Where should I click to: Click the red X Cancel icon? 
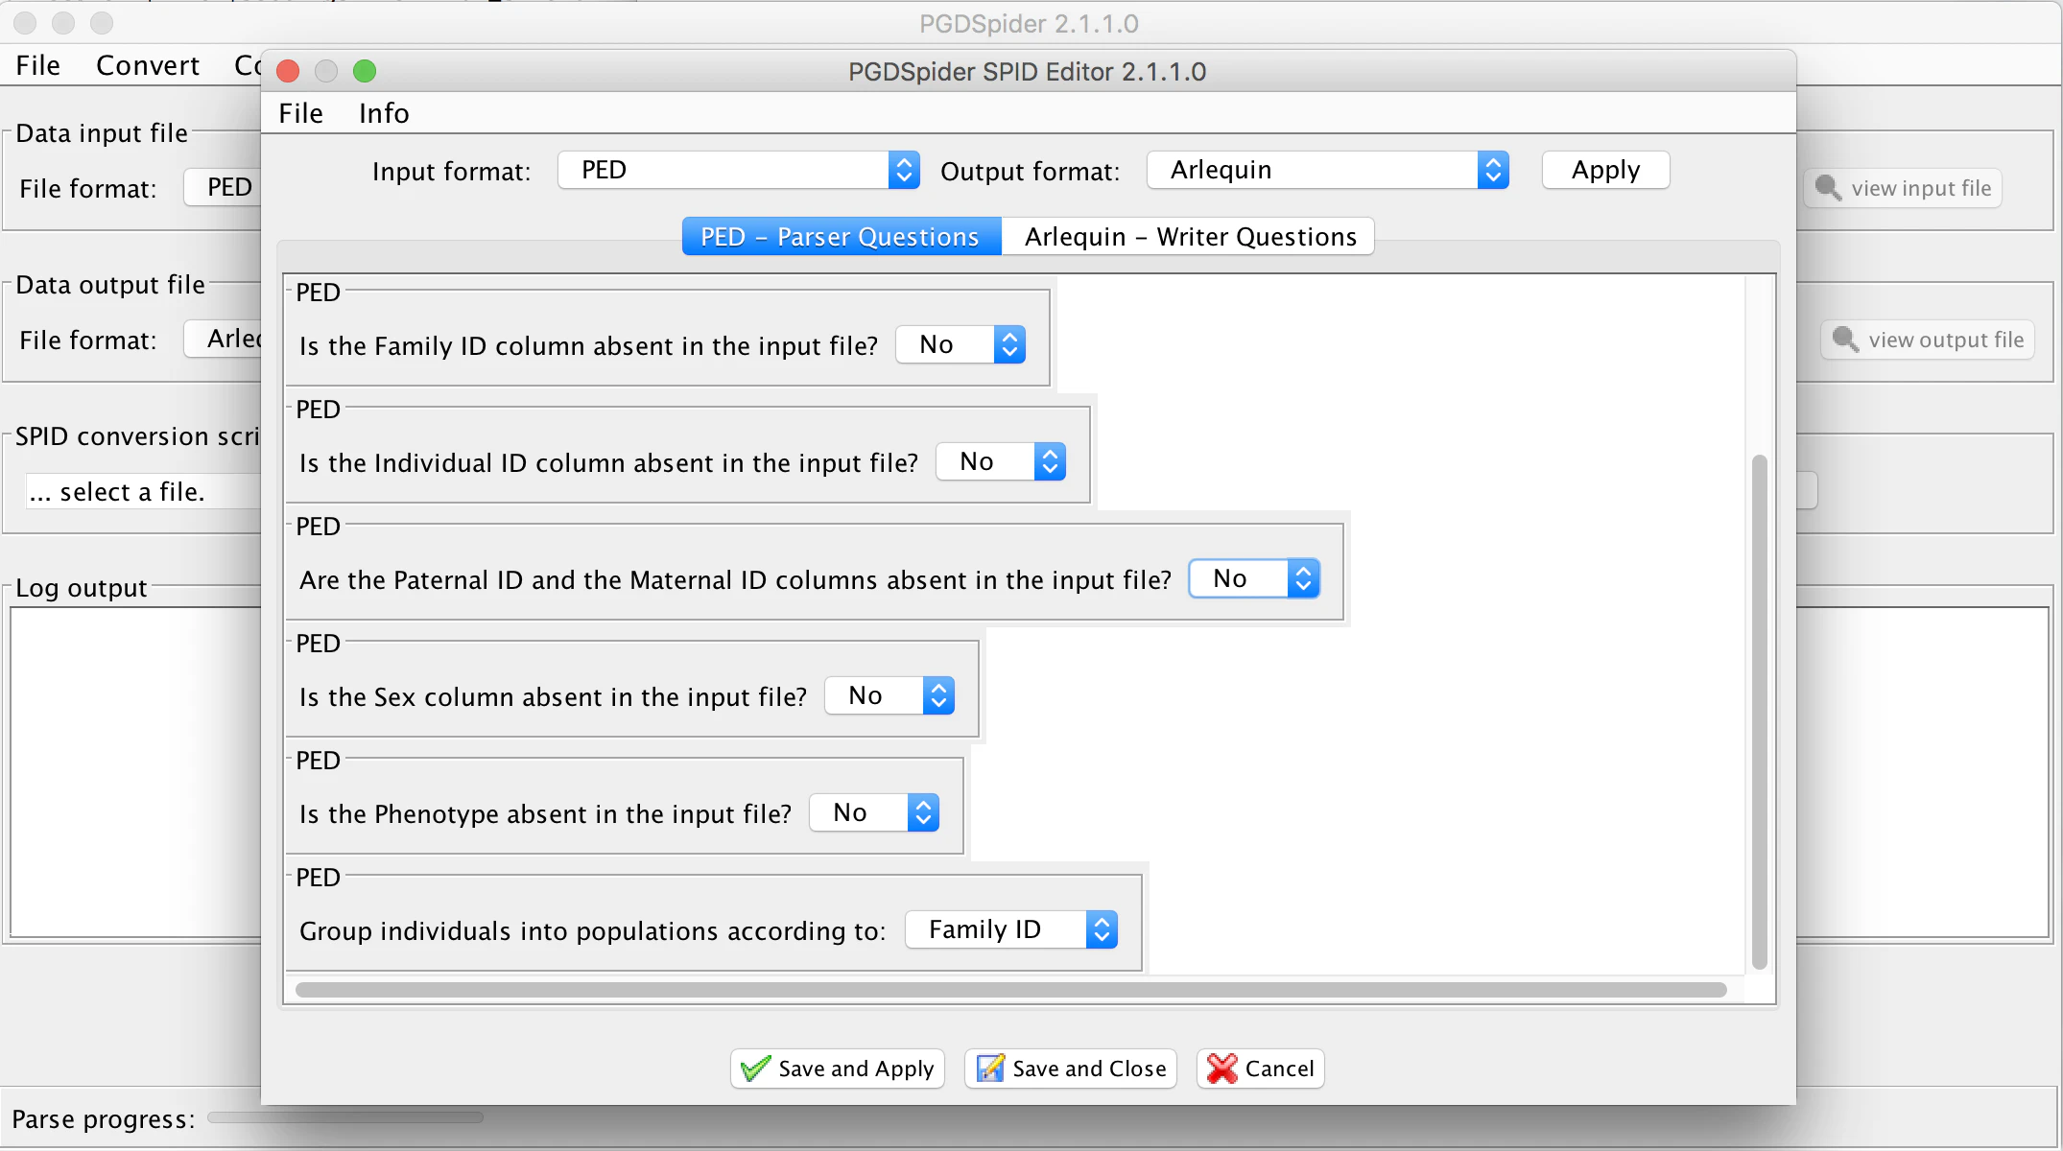pos(1222,1069)
